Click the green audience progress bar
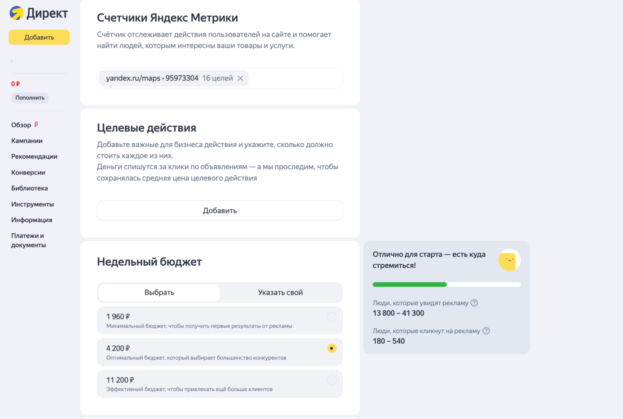 click(x=409, y=284)
